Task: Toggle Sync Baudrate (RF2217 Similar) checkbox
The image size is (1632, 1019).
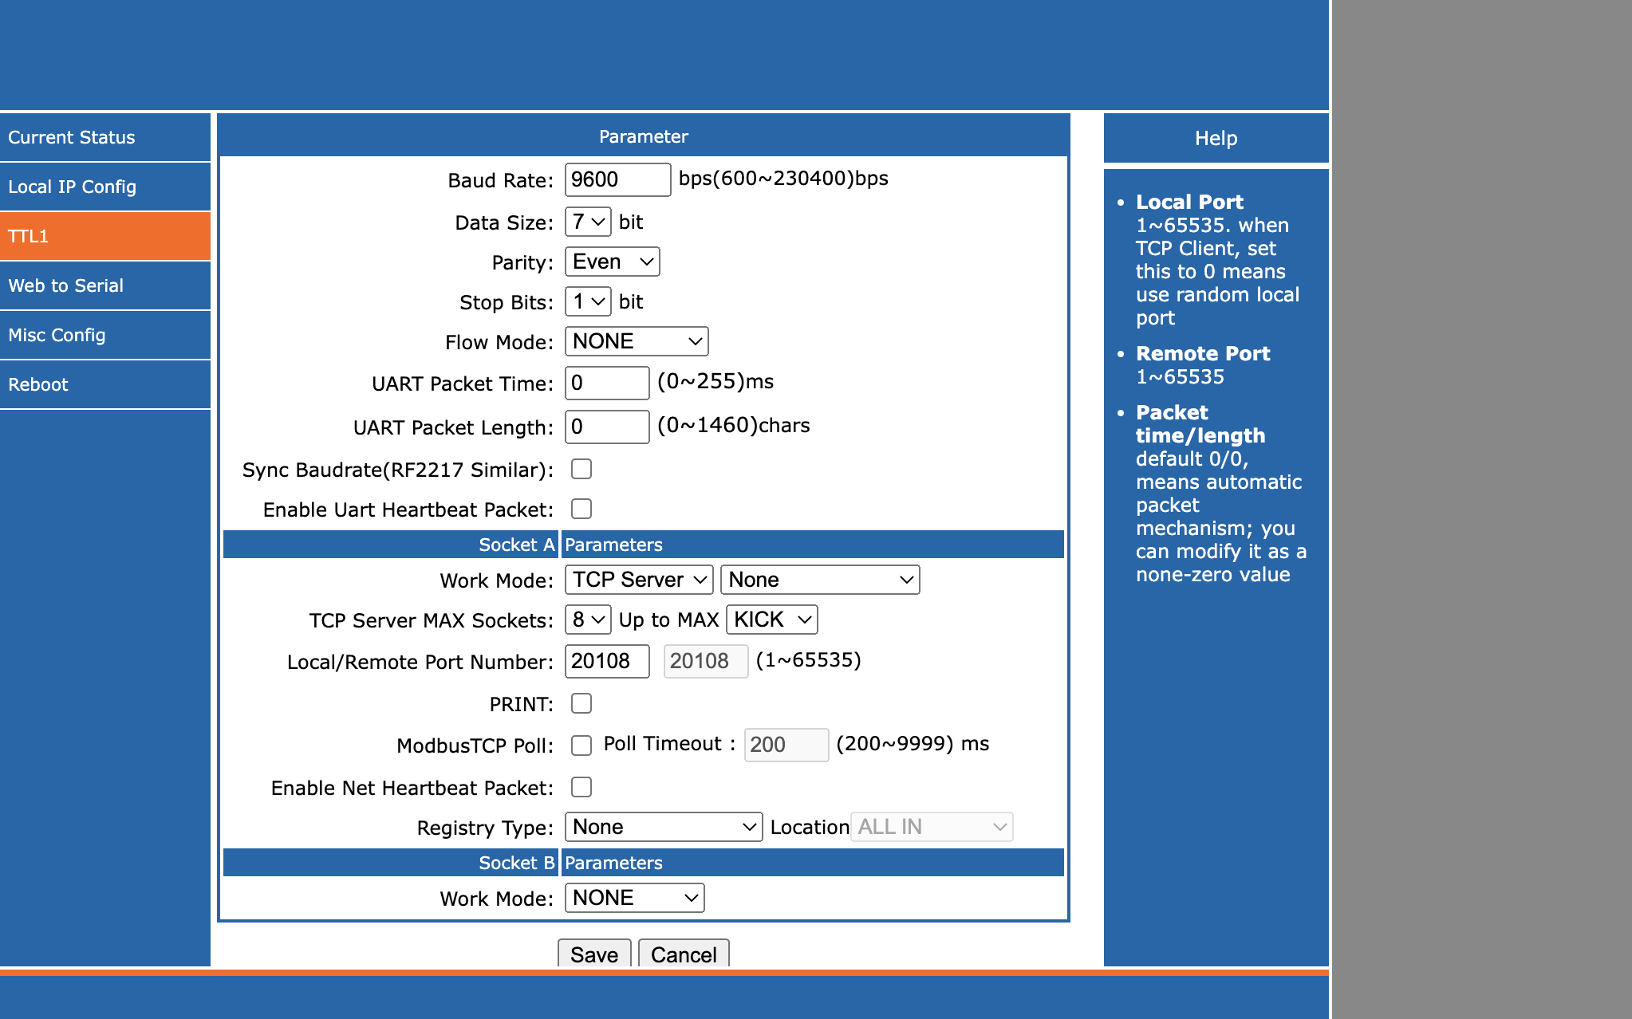Action: click(581, 469)
